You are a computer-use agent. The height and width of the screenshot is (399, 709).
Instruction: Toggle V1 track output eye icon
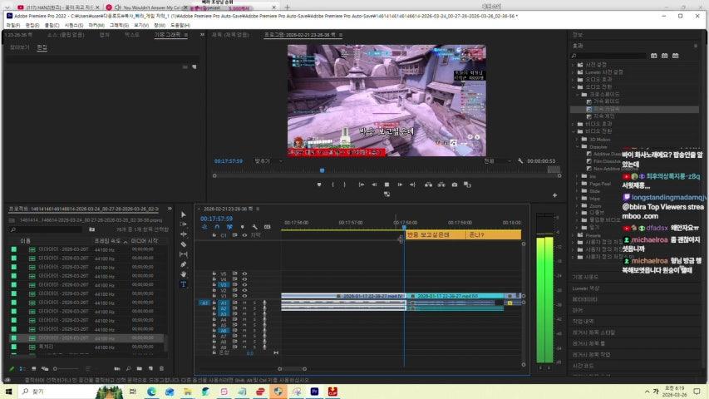point(244,296)
